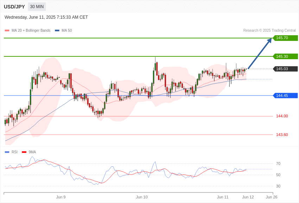Click the 145.70 resistance price tag
The image size is (299, 203).
click(x=285, y=38)
